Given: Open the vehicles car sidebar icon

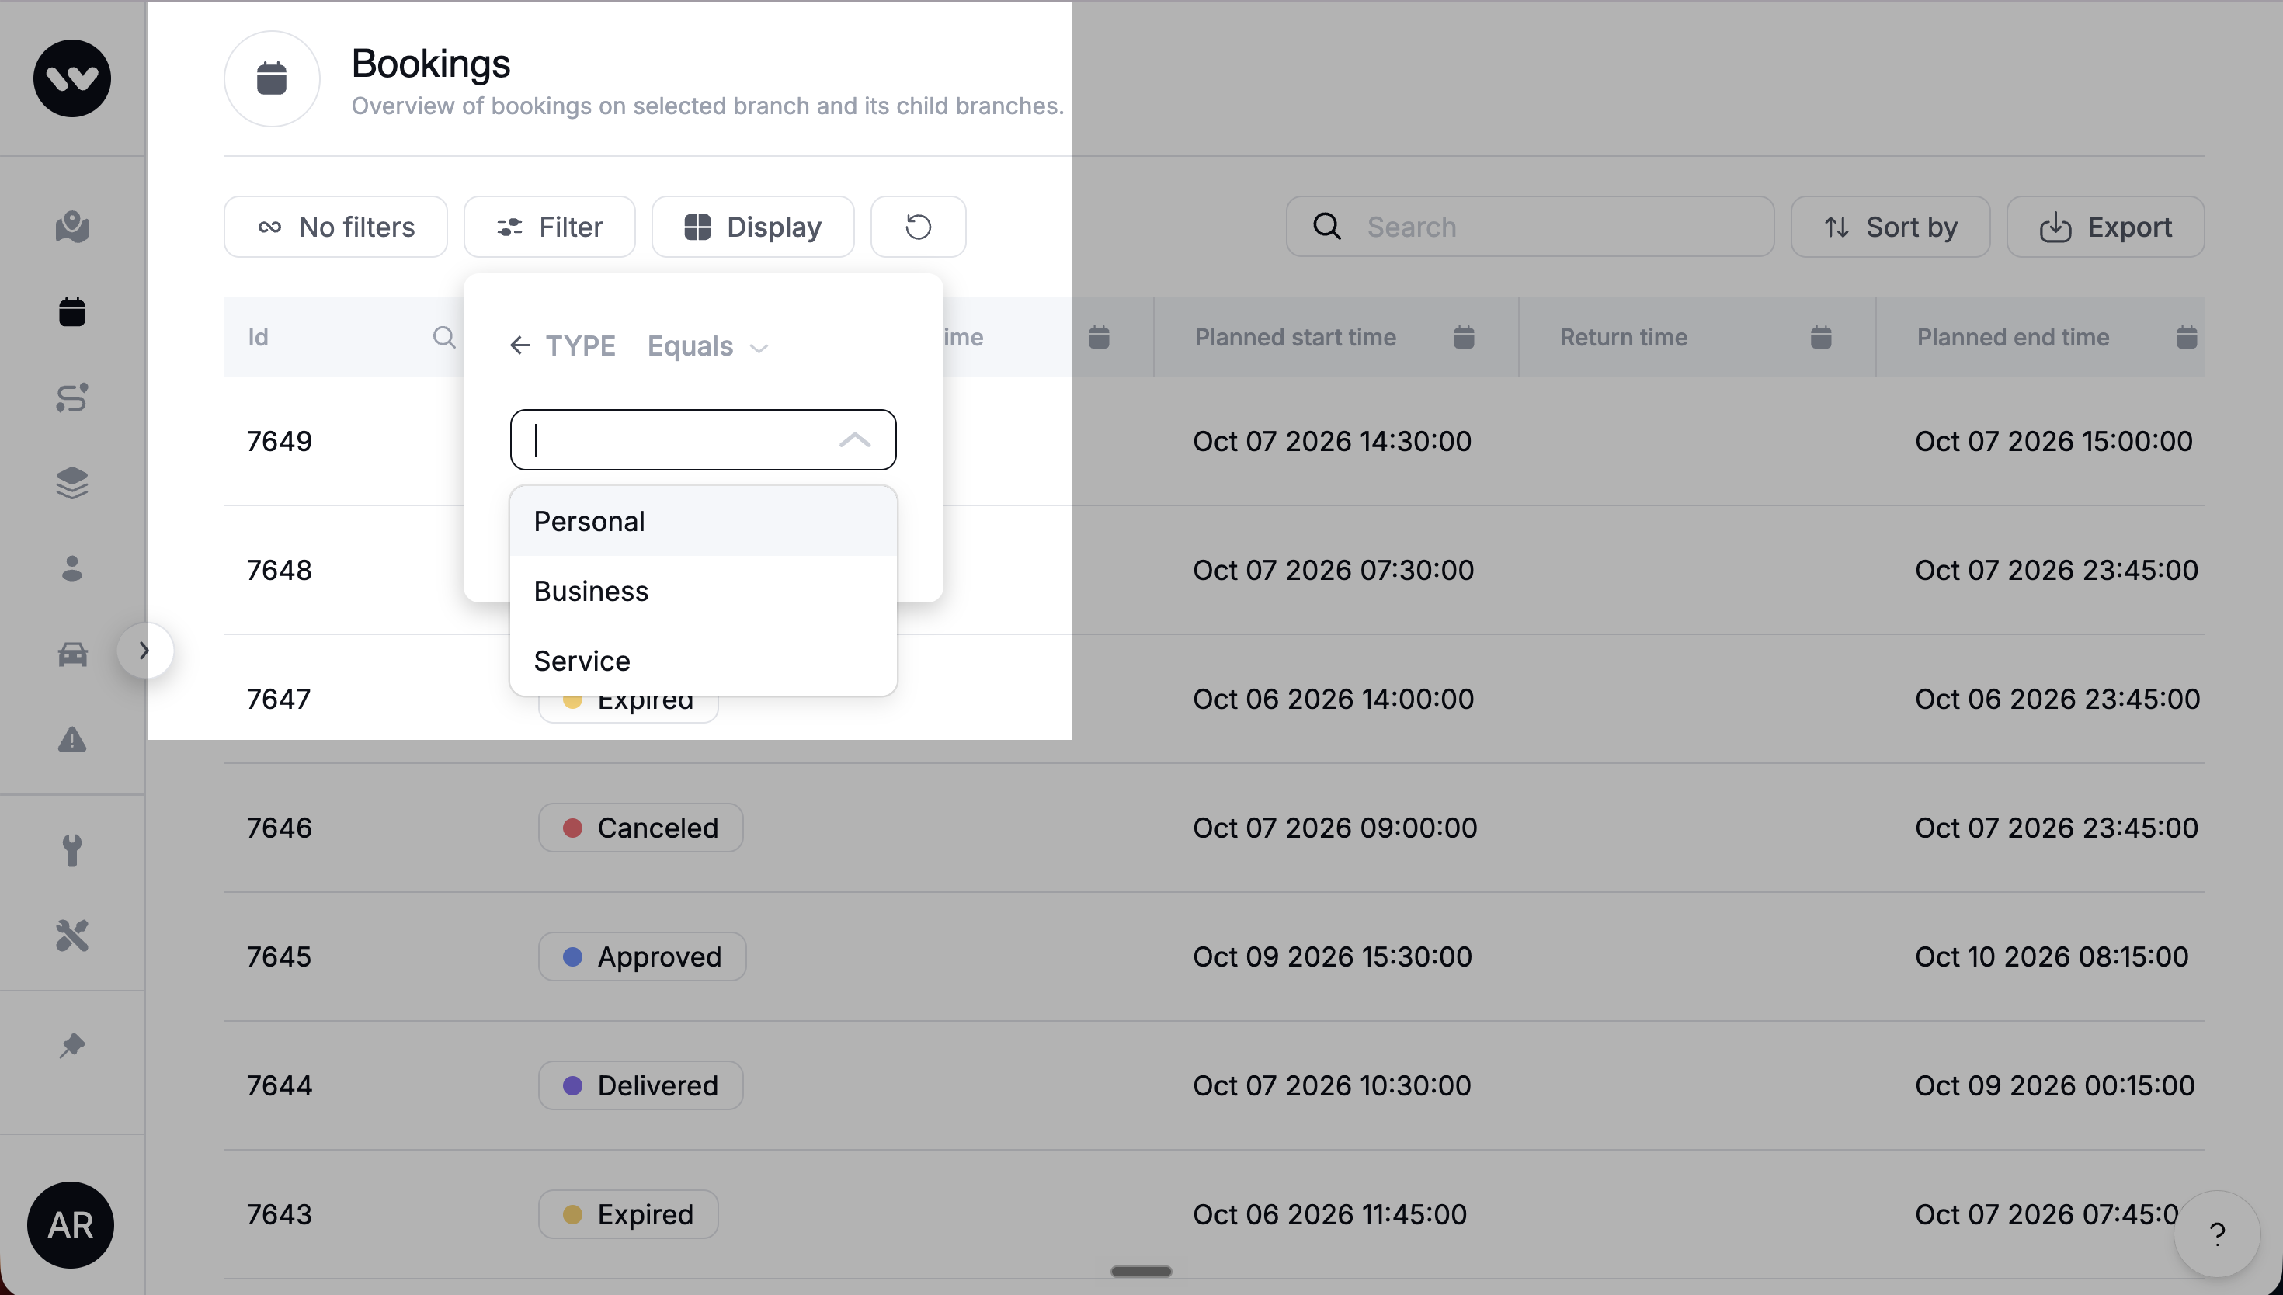Looking at the screenshot, I should (72, 654).
